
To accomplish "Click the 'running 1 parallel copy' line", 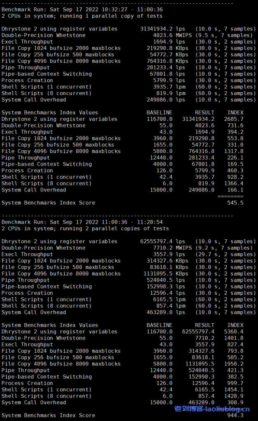I will pos(82,16).
